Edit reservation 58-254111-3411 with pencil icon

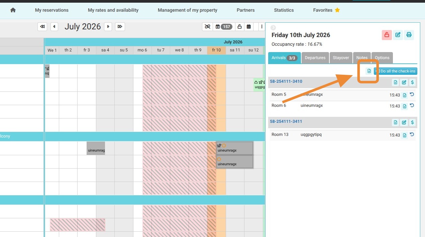(x=404, y=123)
